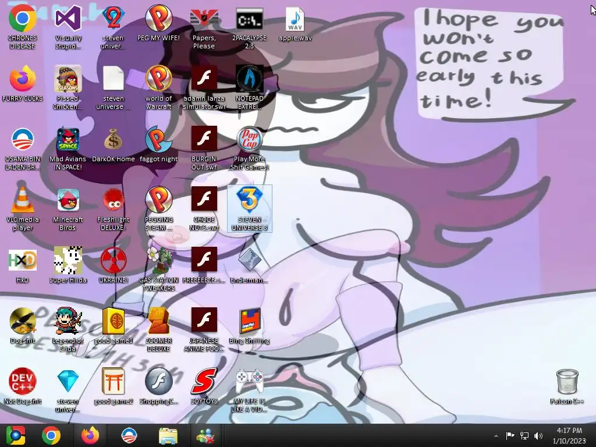Screen dimensions: 596x447
Task: Open the HxD hex editor shortcut
Action: [23, 265]
